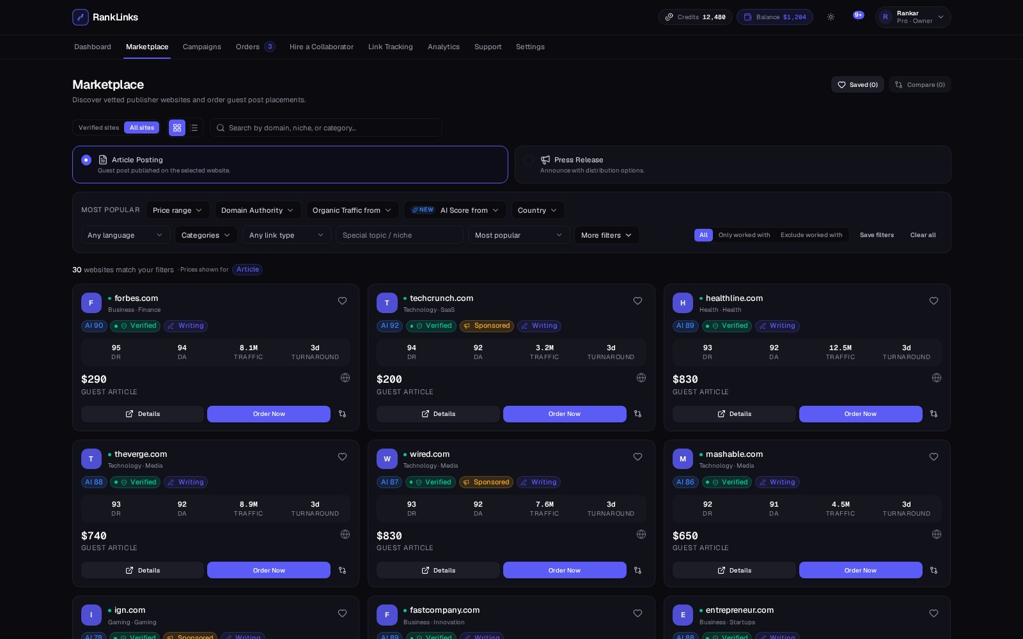Focus the domain, niche, or category search field

pos(326,128)
